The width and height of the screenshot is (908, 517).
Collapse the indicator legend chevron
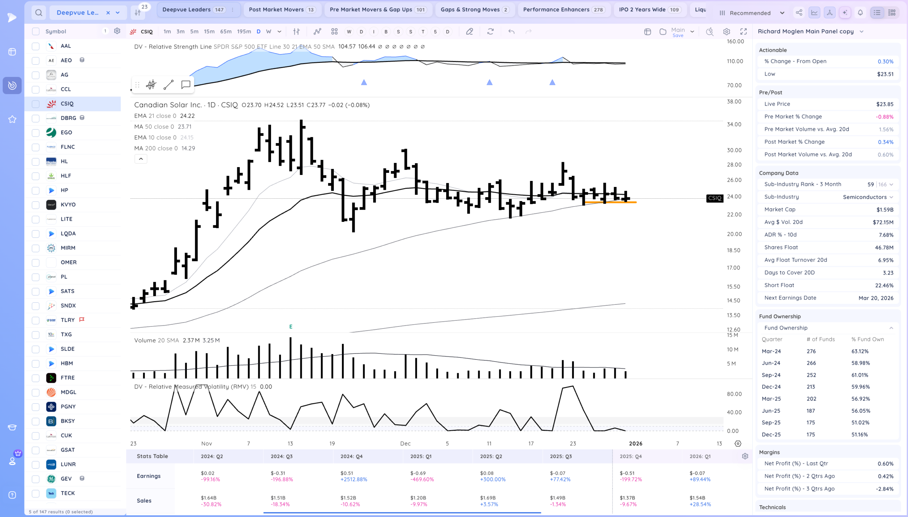pyautogui.click(x=140, y=159)
